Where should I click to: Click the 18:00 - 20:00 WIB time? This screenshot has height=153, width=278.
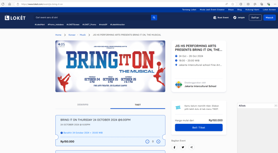(189, 60)
